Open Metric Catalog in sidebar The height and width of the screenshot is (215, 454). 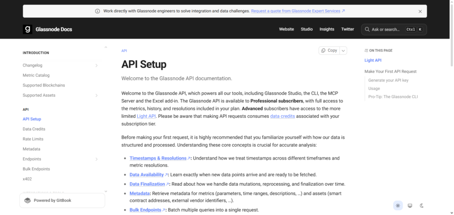tap(36, 75)
